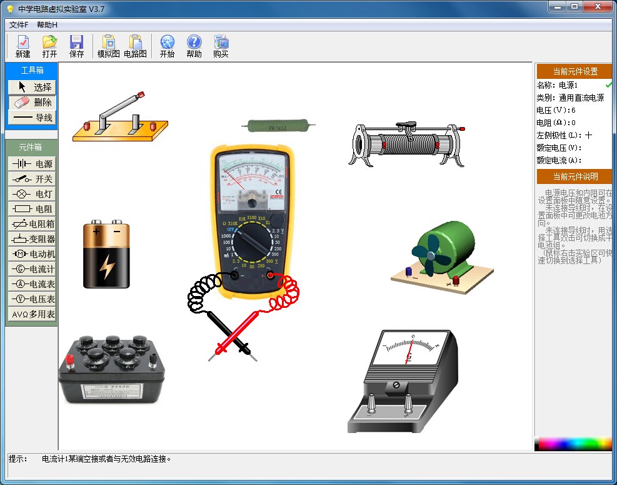Add an AVΩ多用表 multimeter component
This screenshot has height=485, width=617.
click(33, 314)
